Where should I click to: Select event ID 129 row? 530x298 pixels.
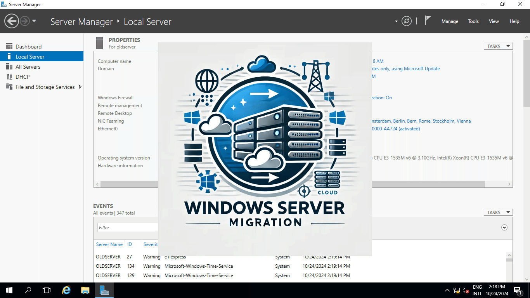tap(300, 275)
